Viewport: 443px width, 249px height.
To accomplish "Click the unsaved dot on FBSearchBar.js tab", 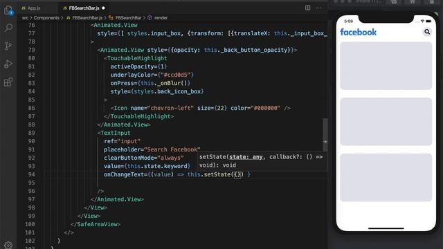I will pyautogui.click(x=103, y=8).
